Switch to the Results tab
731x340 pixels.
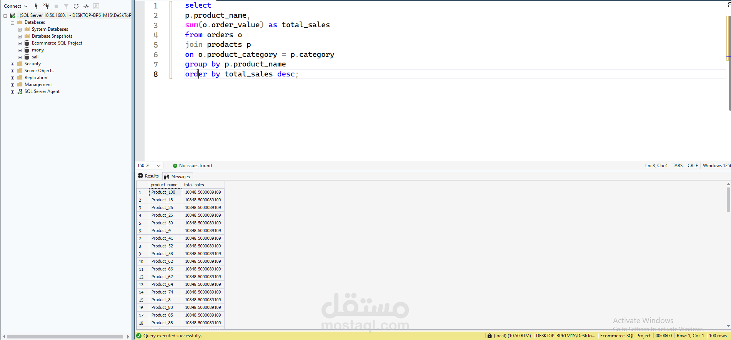[x=148, y=176]
